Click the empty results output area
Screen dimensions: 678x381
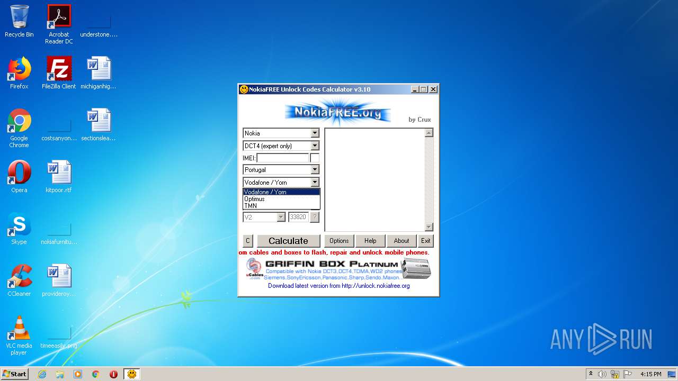[x=374, y=180]
